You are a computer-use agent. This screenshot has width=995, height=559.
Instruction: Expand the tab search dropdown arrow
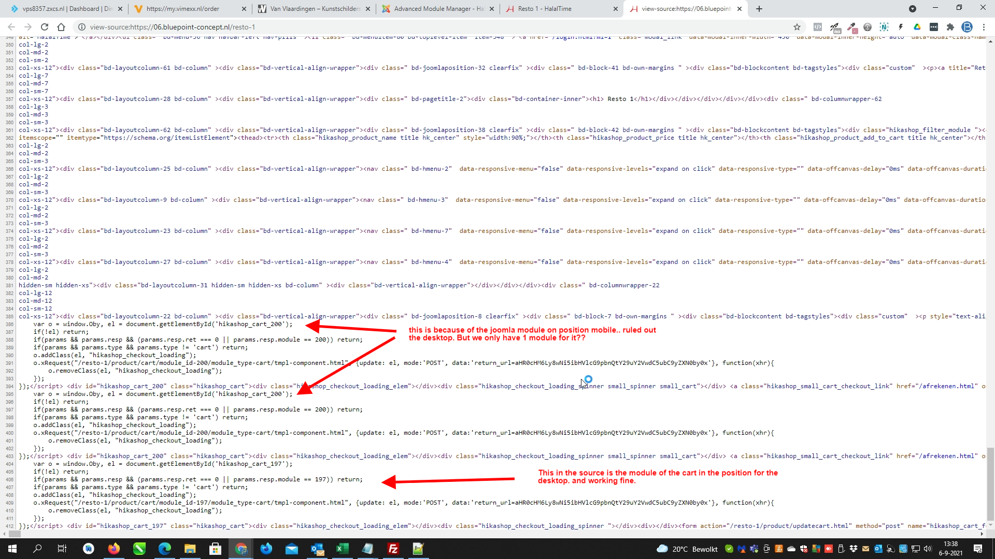pyautogui.click(x=913, y=9)
